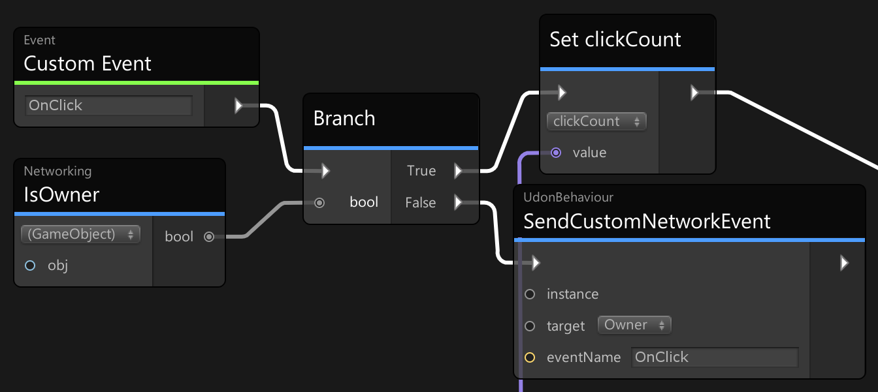The height and width of the screenshot is (392, 878).
Task: Click the 'instance' label text
Action: (572, 294)
